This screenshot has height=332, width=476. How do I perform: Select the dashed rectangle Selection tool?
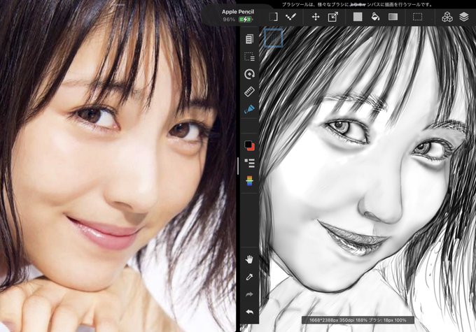tap(417, 17)
